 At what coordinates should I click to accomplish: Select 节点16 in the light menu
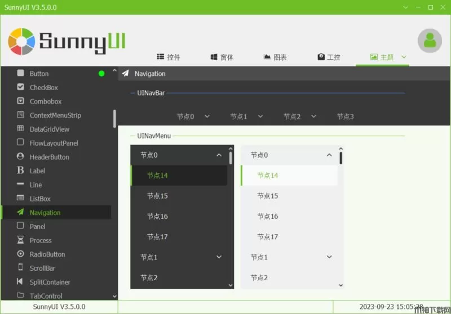(268, 217)
